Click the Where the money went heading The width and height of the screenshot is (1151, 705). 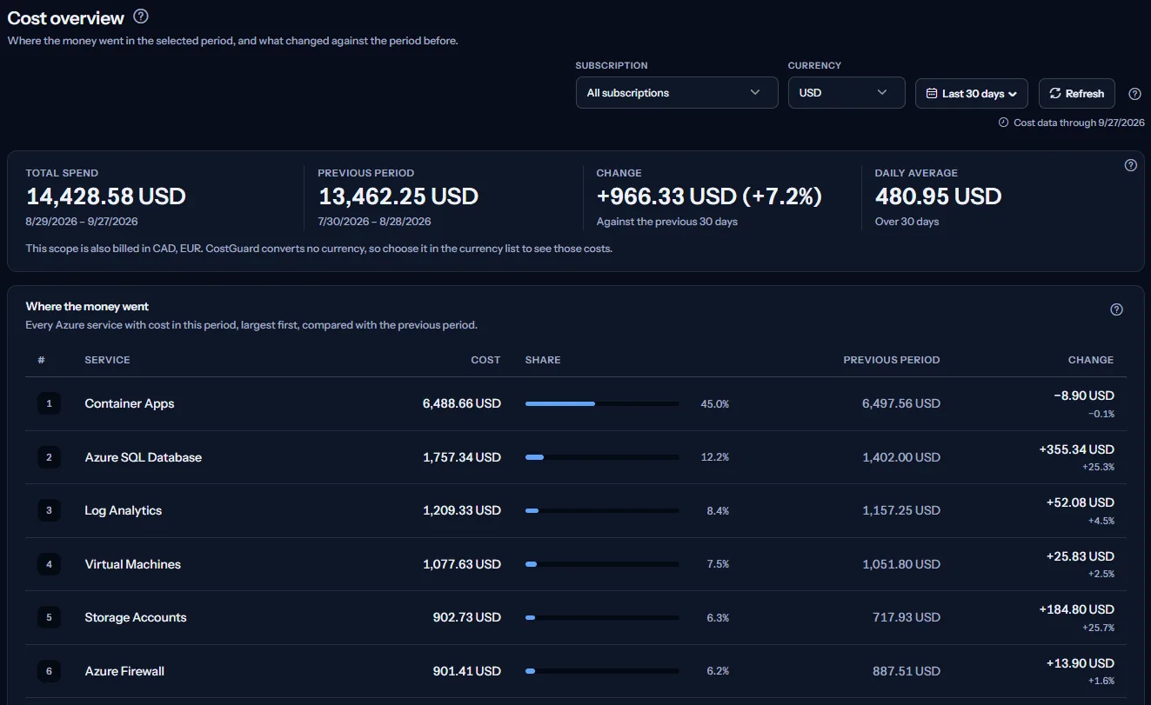pyautogui.click(x=87, y=307)
